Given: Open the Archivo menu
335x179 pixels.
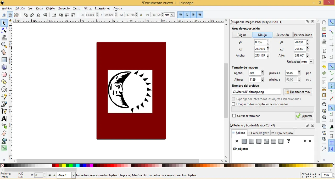Looking at the screenshot, I should (x=7, y=8).
